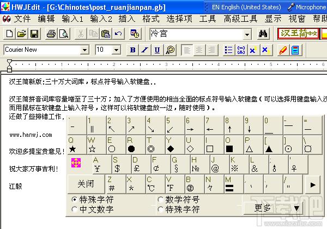Open the 文件 menu
Image resolution: width=327 pixels, height=229 pixels.
point(22,19)
